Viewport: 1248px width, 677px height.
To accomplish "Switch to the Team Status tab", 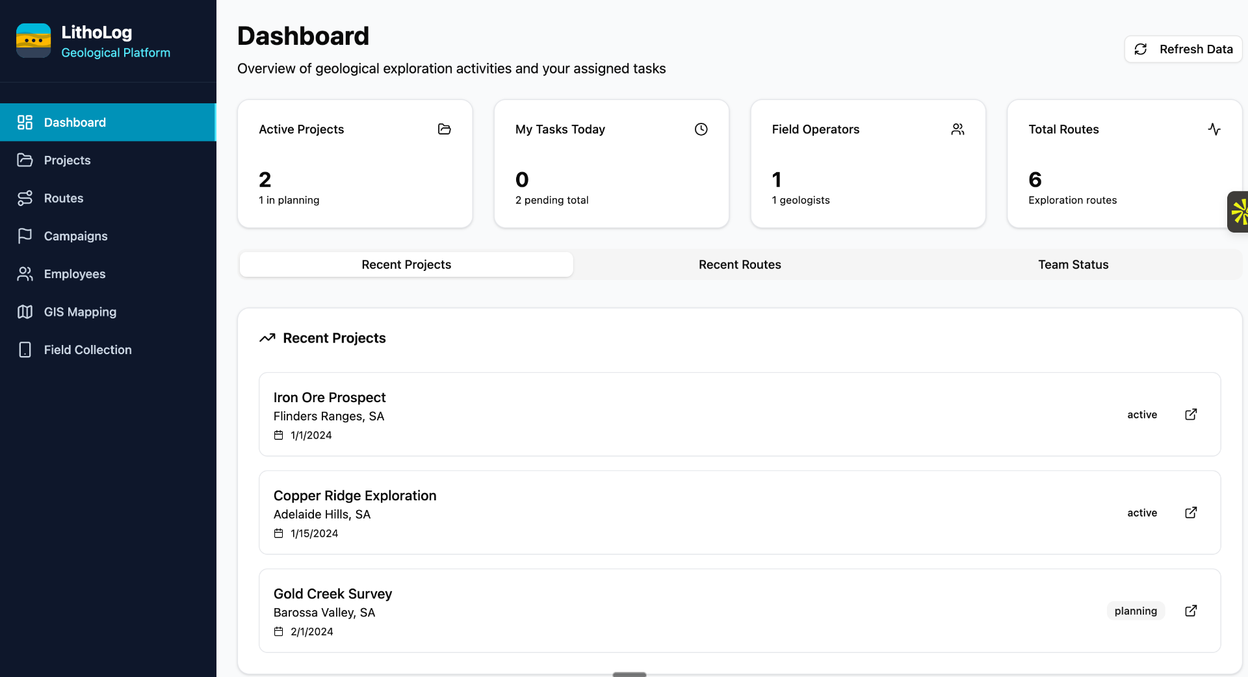I will 1072,264.
